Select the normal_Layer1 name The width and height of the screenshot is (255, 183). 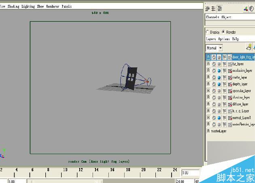point(242,118)
